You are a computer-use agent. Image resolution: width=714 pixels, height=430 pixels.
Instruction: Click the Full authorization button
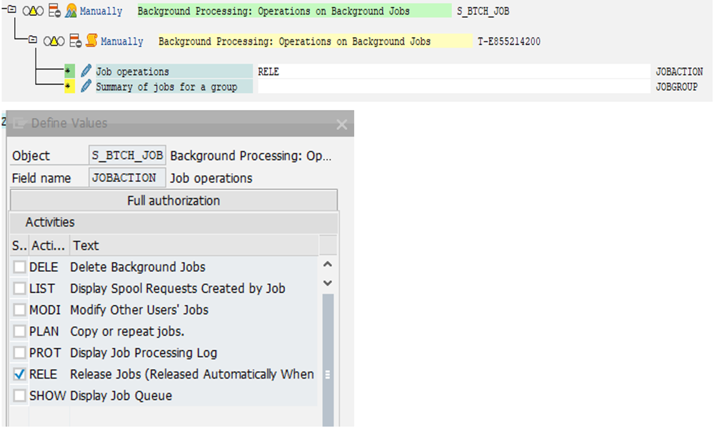click(x=174, y=201)
